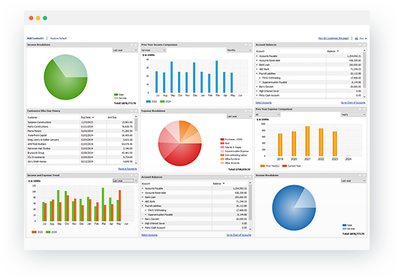Open panel menu arrow on Prev Year Expense Comparison
This screenshot has width=400, height=279.
click(x=360, y=109)
